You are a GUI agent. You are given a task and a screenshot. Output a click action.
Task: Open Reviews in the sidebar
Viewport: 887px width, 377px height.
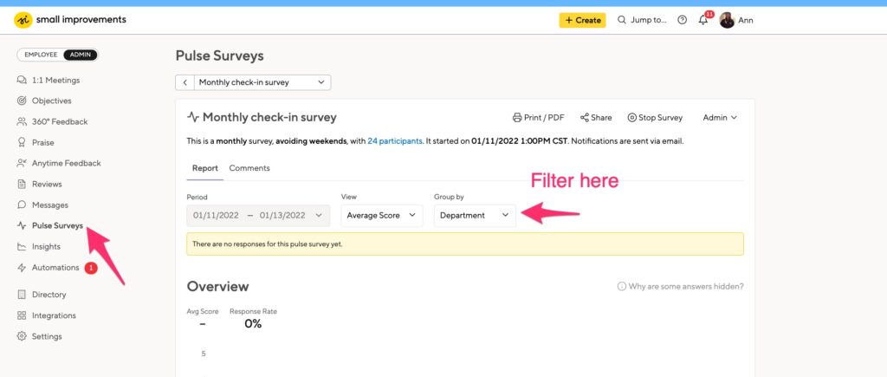coord(47,184)
